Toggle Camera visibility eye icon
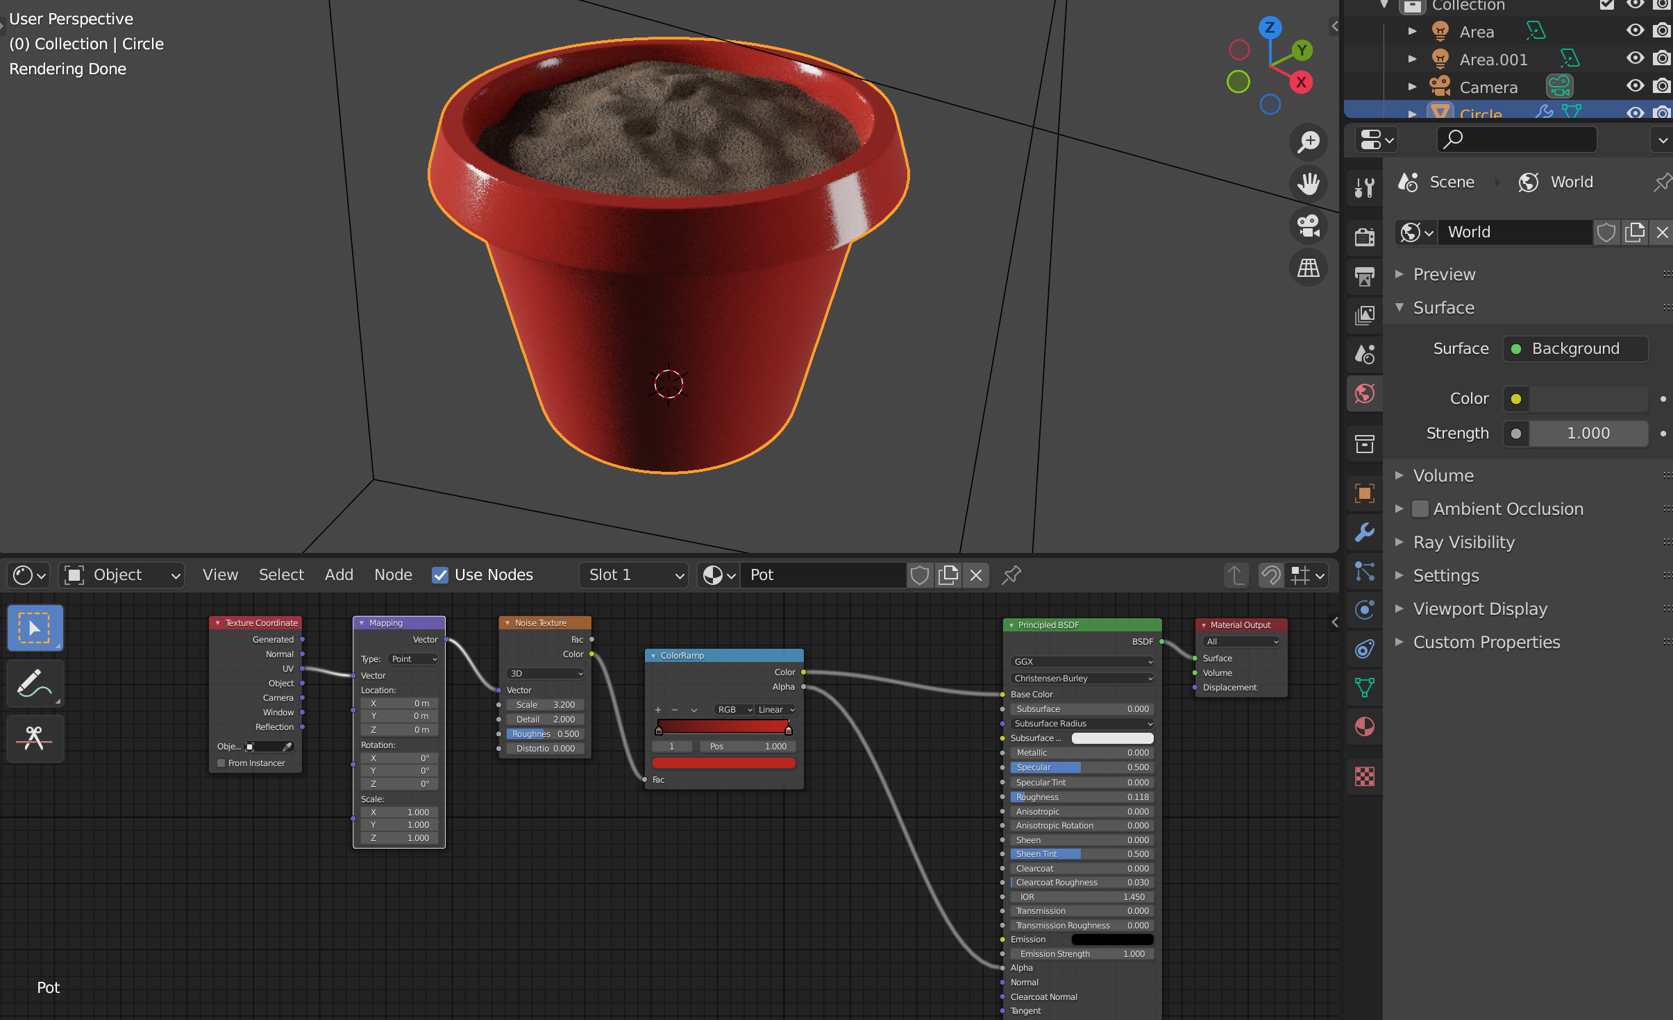 (1635, 86)
